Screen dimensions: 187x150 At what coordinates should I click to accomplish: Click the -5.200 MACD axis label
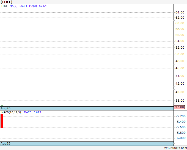point(181,116)
